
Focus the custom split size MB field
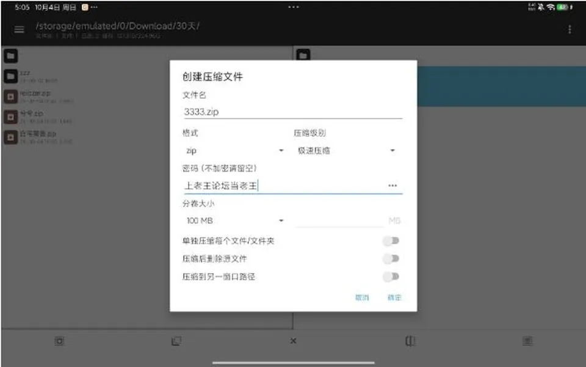[x=339, y=220]
